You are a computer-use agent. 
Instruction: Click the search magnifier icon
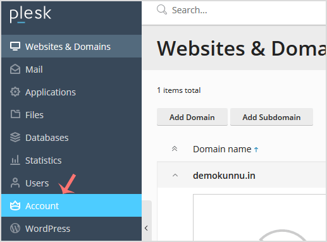tap(162, 9)
